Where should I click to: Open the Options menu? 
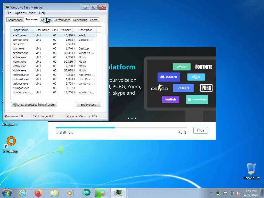(20, 13)
